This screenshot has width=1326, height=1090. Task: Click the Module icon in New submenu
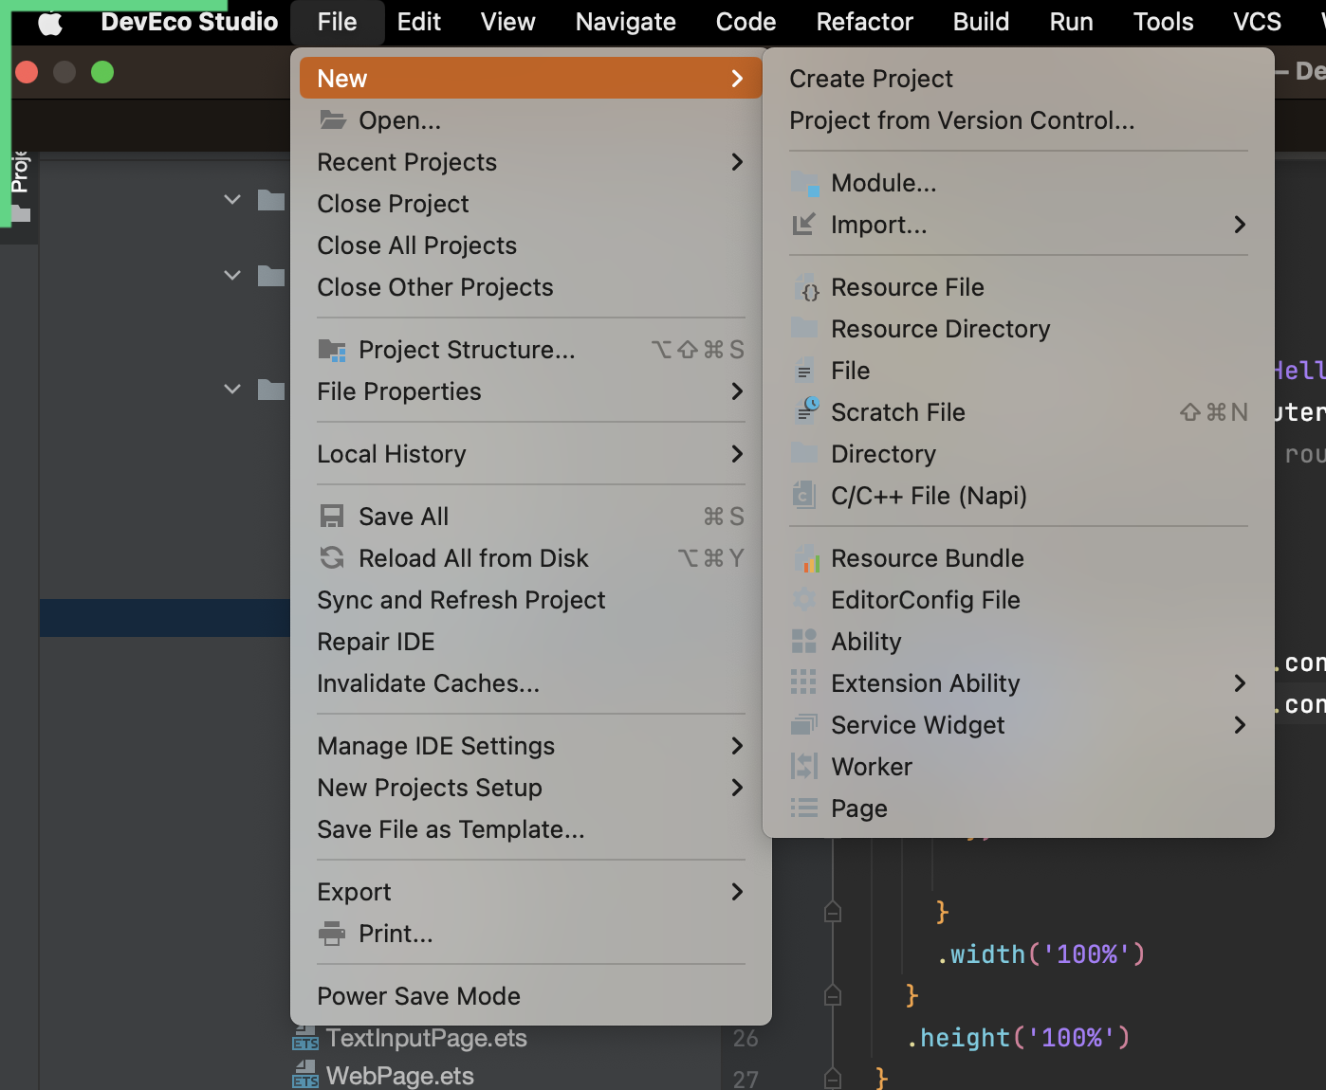pos(804,183)
